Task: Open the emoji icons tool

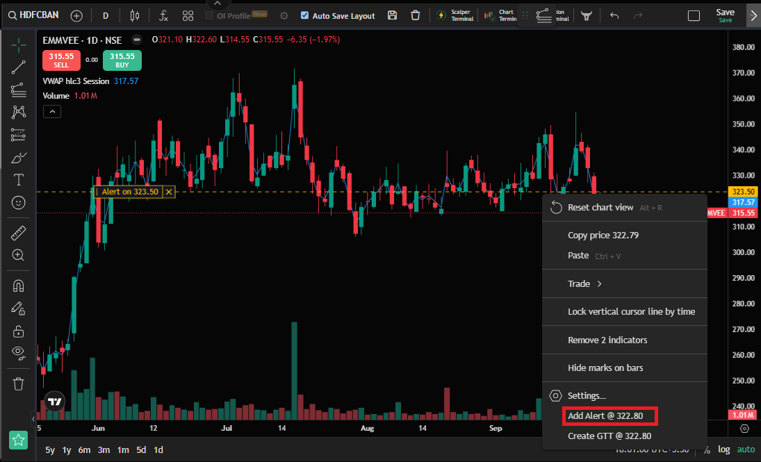Action: tap(19, 202)
